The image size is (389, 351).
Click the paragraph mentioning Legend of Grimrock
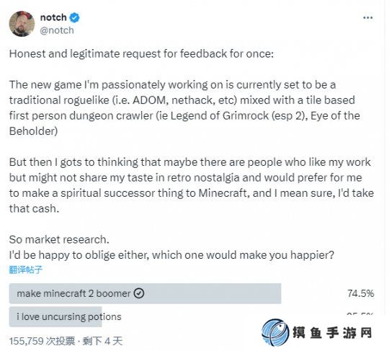click(184, 108)
